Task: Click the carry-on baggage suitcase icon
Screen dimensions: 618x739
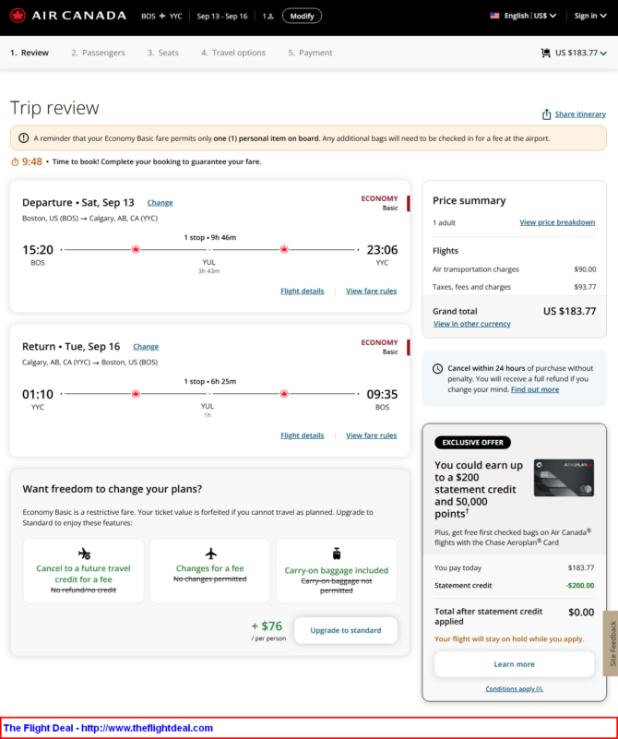Action: (337, 554)
